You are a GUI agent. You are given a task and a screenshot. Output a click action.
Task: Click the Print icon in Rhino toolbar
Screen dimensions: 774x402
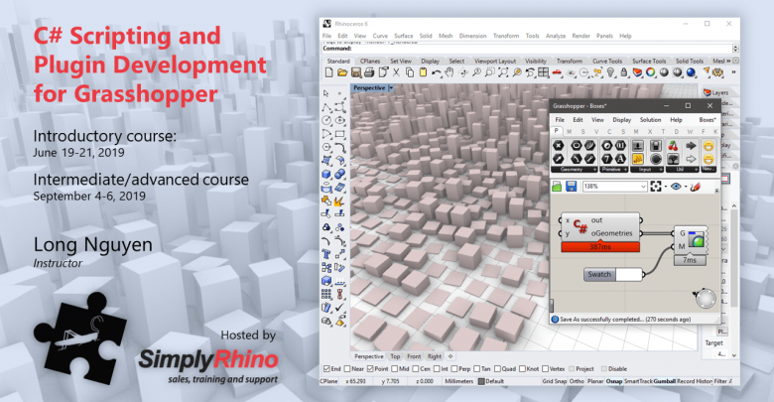tap(369, 72)
